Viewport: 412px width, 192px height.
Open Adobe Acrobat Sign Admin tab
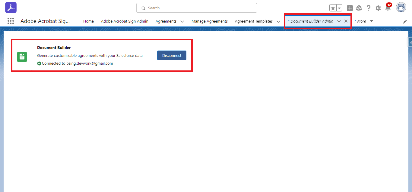point(125,21)
